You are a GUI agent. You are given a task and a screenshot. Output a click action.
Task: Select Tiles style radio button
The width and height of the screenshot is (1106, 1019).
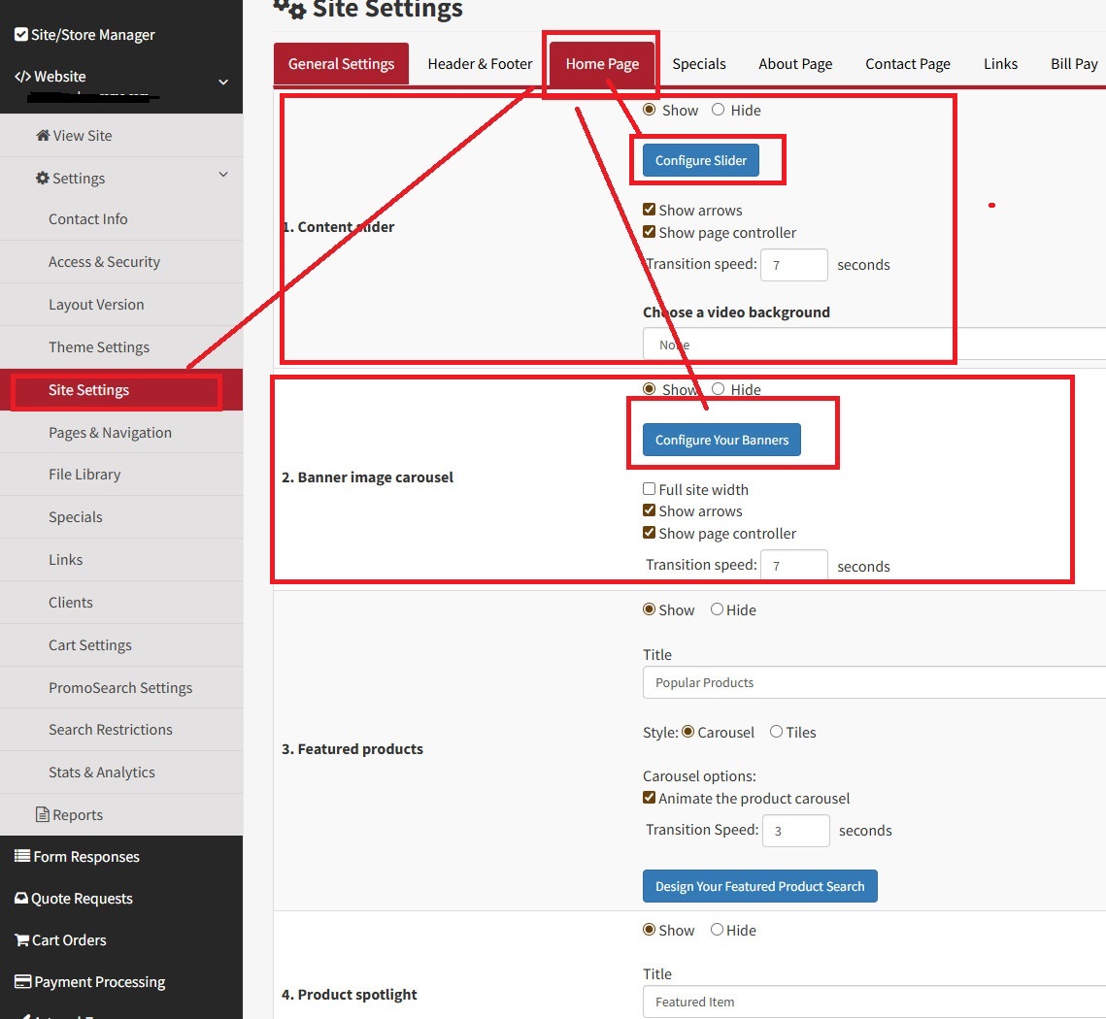pyautogui.click(x=776, y=732)
